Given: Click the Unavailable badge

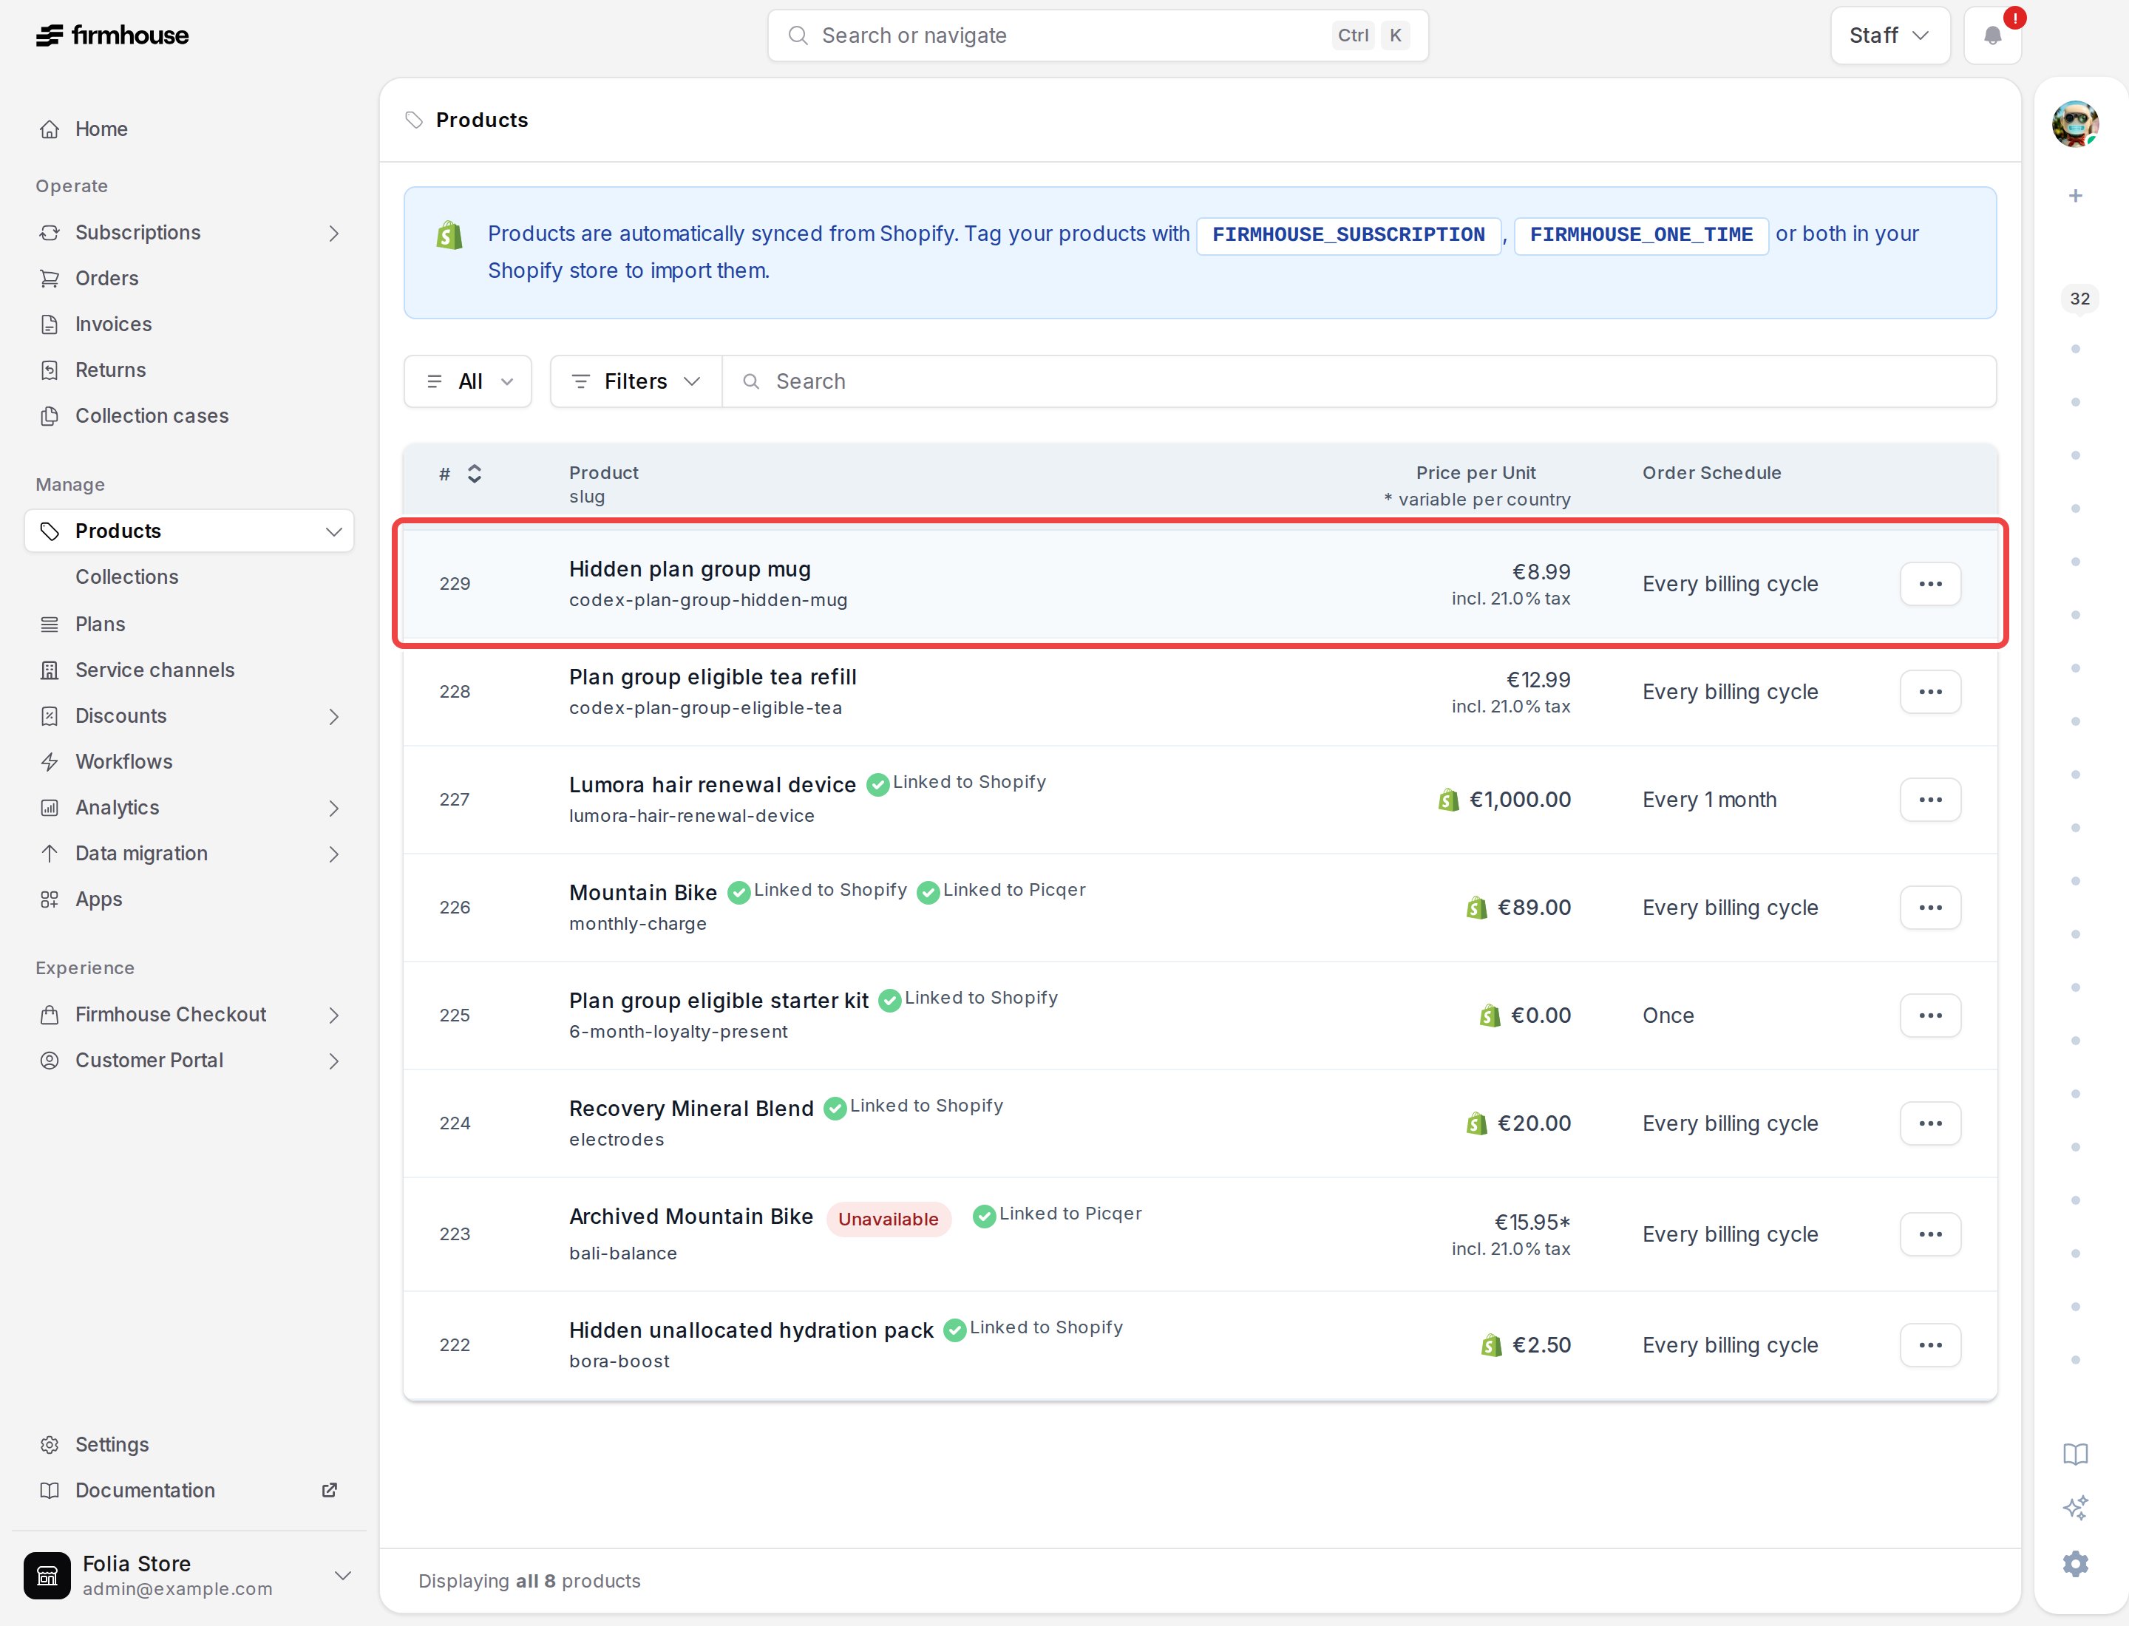Looking at the screenshot, I should click(x=888, y=1219).
